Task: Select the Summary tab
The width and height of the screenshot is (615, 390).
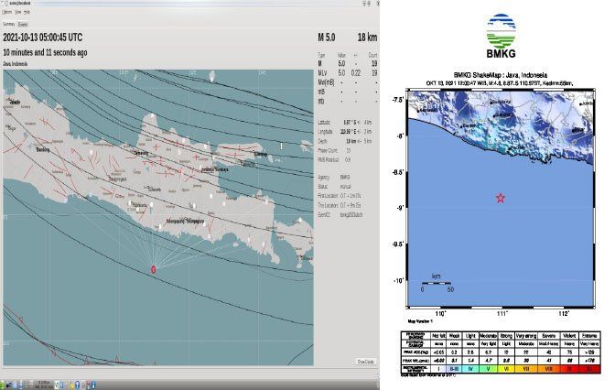Action: [9, 25]
